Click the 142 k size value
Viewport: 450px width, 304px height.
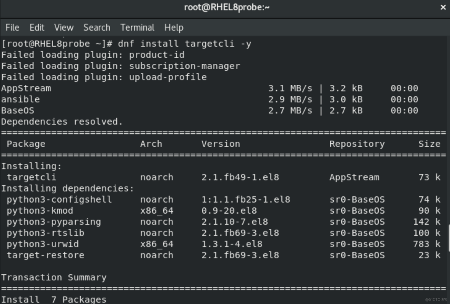[x=426, y=222]
